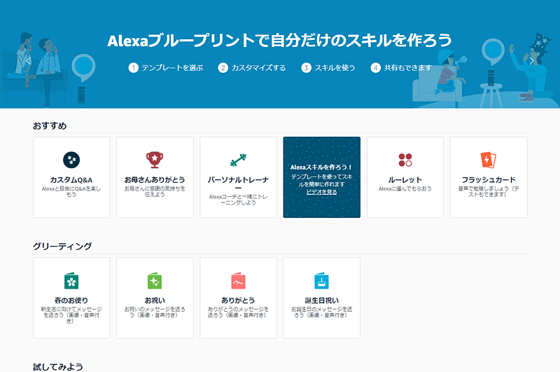Click the おすすめ section heading

(50, 126)
